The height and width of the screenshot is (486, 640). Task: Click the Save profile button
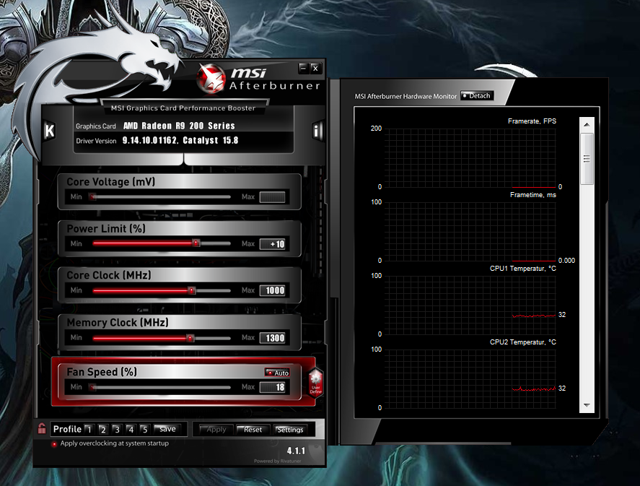(167, 429)
